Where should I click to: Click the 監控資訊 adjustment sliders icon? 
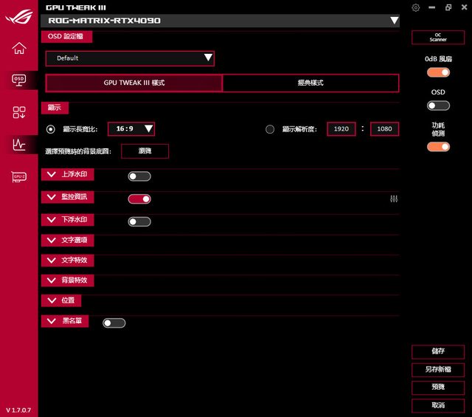394,199
